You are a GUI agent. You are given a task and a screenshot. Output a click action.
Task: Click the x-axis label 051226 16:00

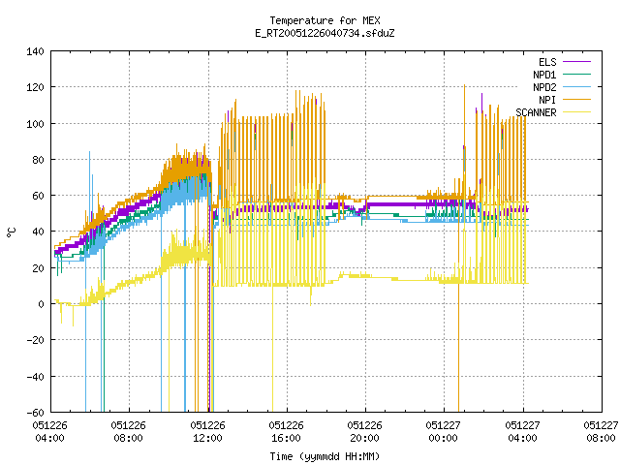point(287,431)
